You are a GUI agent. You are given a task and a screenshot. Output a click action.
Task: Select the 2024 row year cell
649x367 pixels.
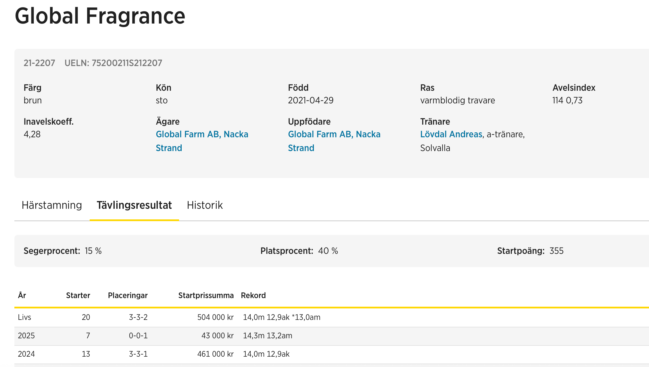pos(26,354)
